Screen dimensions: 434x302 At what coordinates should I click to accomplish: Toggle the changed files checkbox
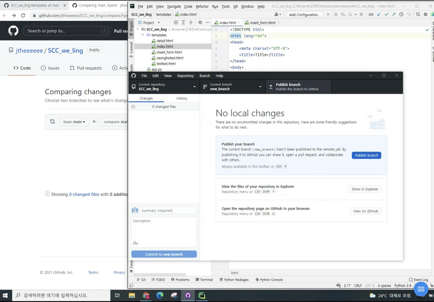(x=133, y=107)
